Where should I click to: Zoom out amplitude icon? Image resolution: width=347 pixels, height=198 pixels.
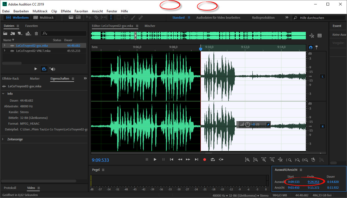tap(255, 160)
